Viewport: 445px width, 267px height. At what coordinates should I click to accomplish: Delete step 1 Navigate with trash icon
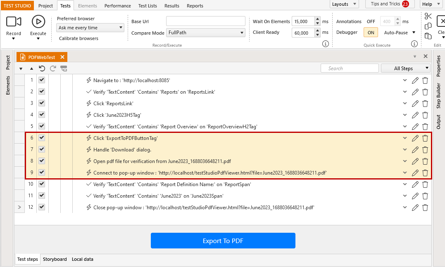point(425,80)
